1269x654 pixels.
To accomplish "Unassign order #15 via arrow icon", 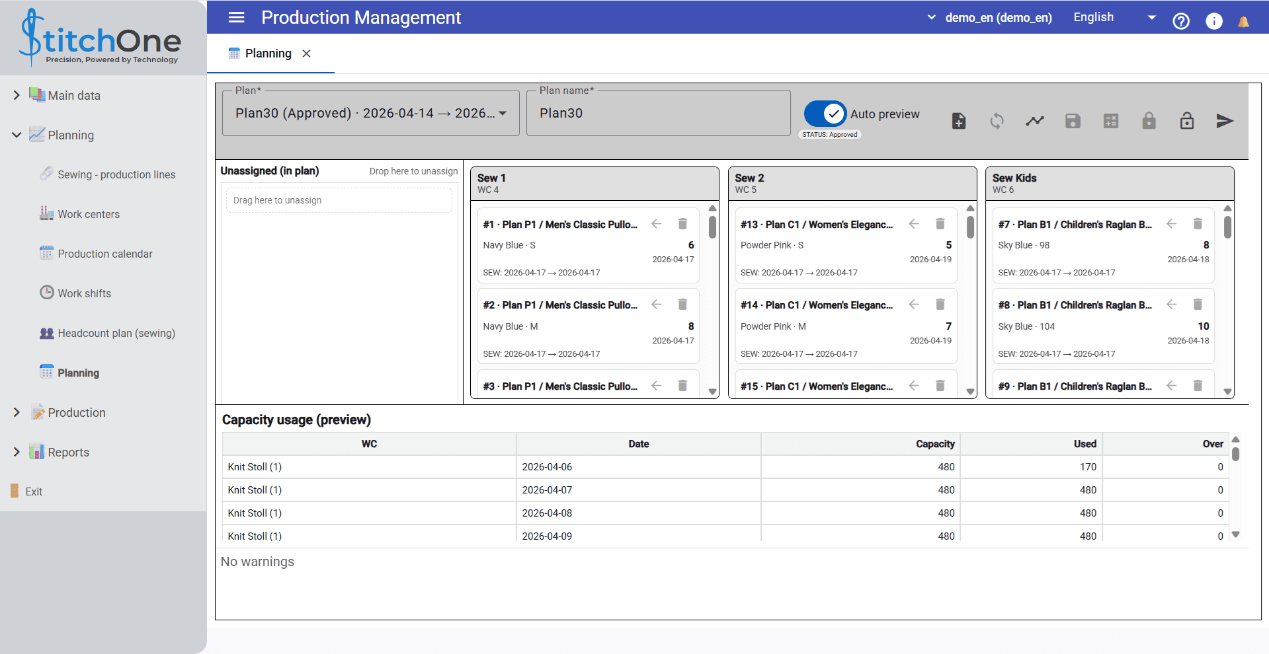I will click(x=914, y=386).
